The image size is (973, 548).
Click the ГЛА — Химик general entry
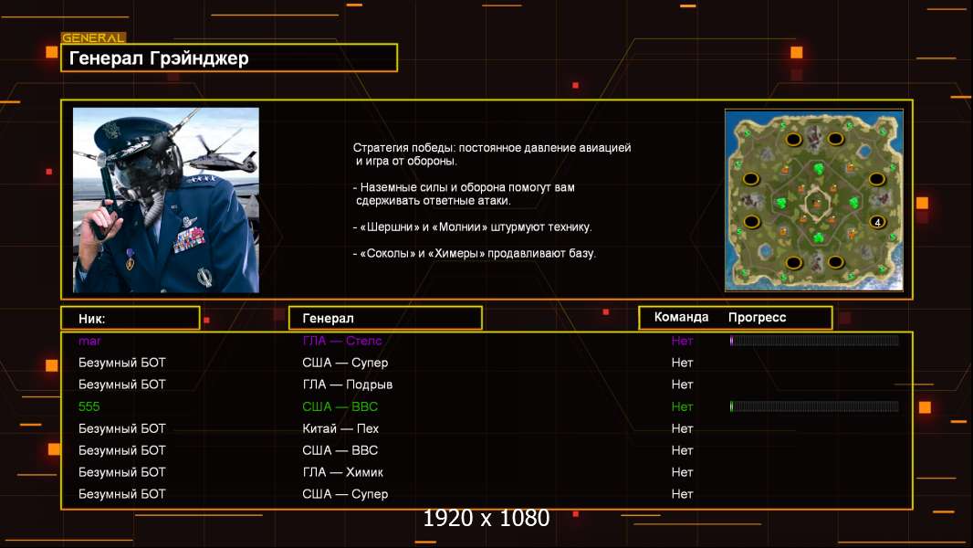pyautogui.click(x=343, y=472)
